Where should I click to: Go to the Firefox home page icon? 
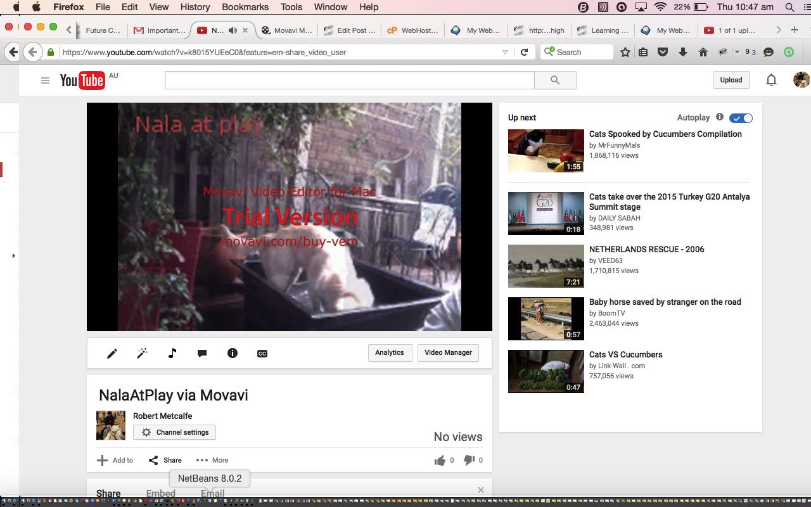tap(703, 52)
